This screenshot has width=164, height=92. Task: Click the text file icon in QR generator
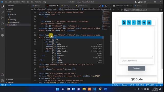(124, 22)
